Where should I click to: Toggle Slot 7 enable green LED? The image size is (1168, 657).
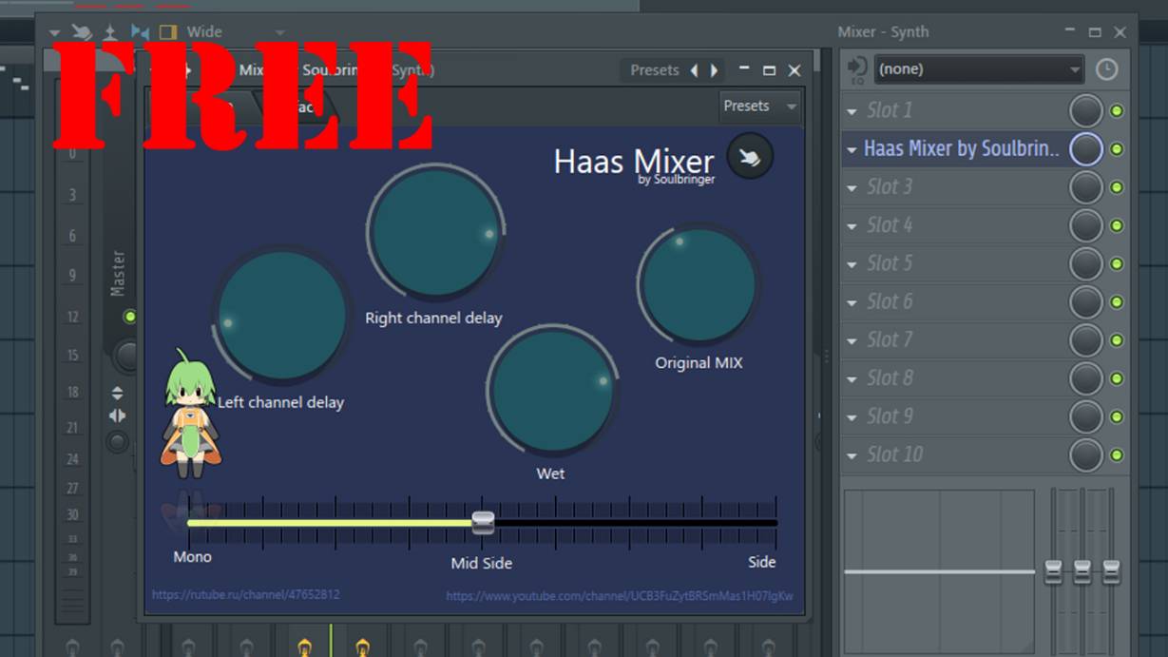click(1117, 340)
